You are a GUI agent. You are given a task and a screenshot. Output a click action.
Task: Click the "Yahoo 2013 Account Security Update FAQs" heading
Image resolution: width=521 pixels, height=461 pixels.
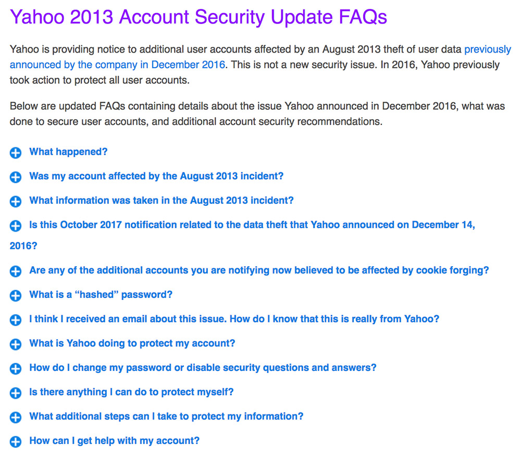click(199, 17)
